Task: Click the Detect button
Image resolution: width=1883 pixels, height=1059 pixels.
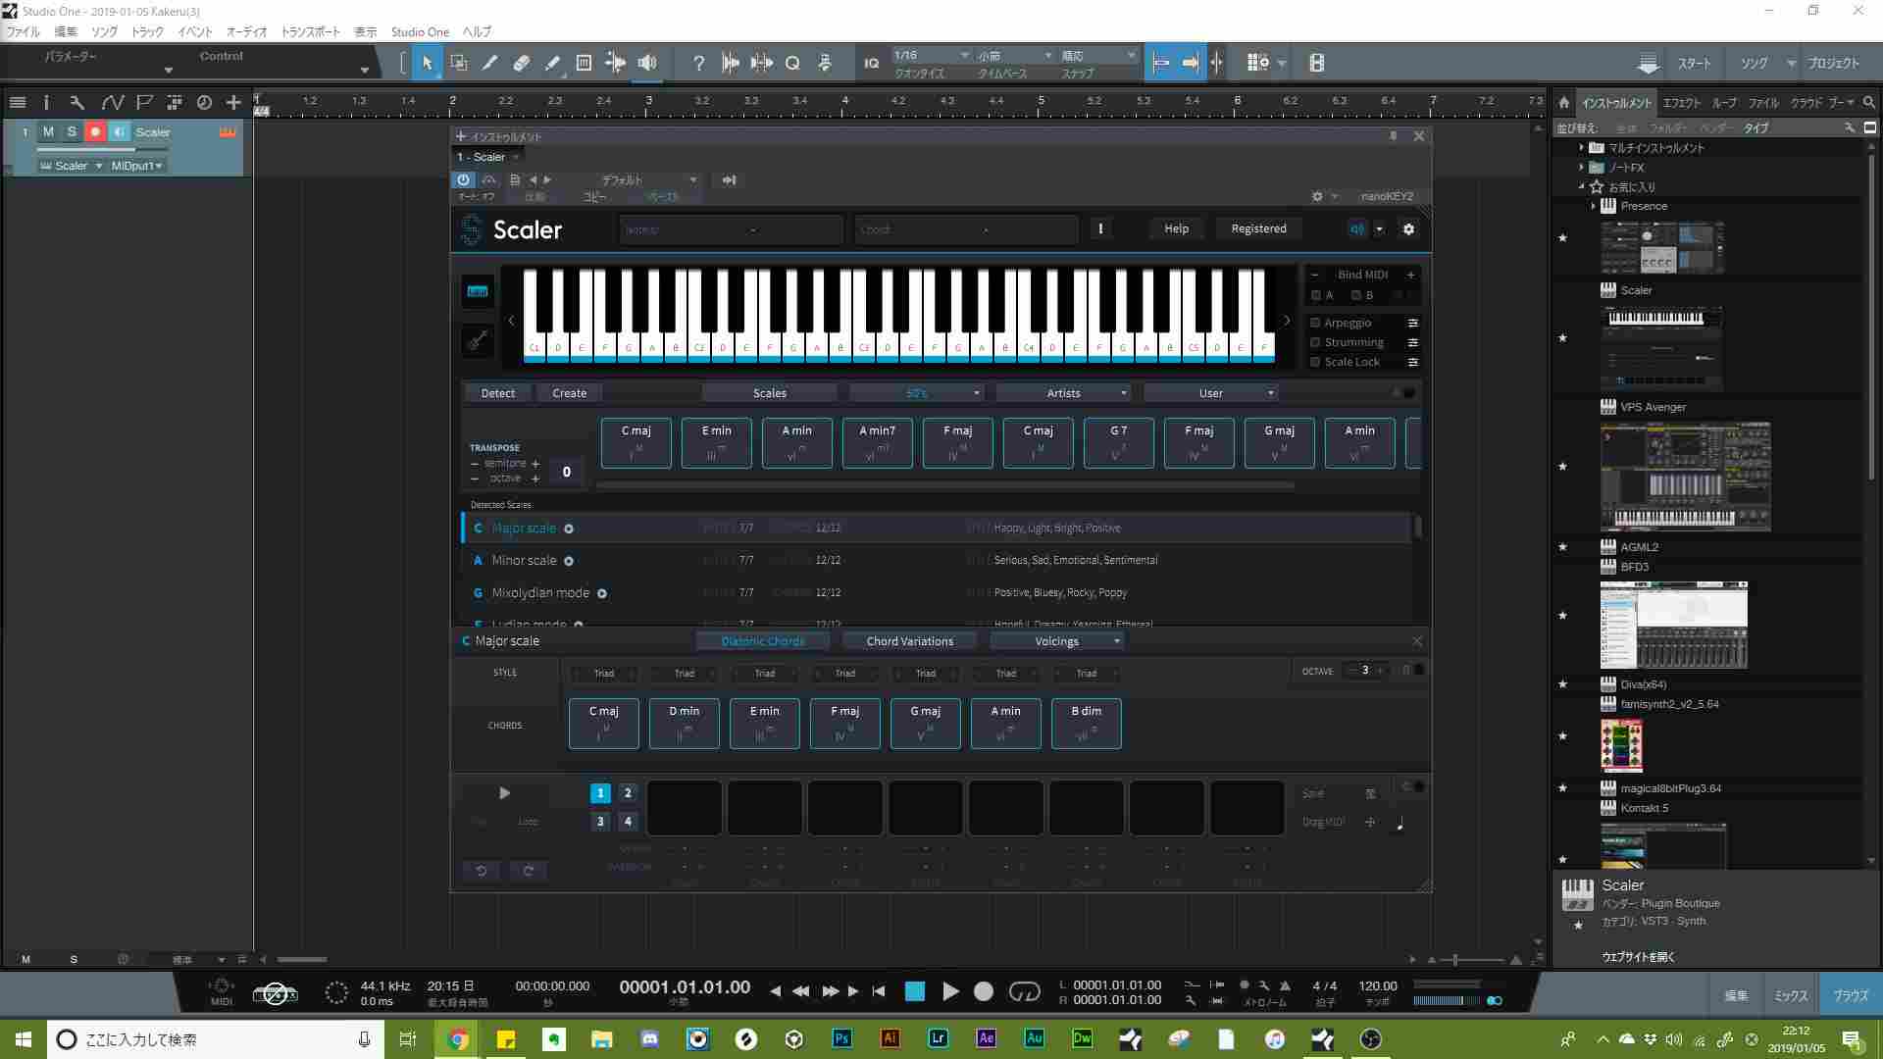Action: (x=497, y=393)
